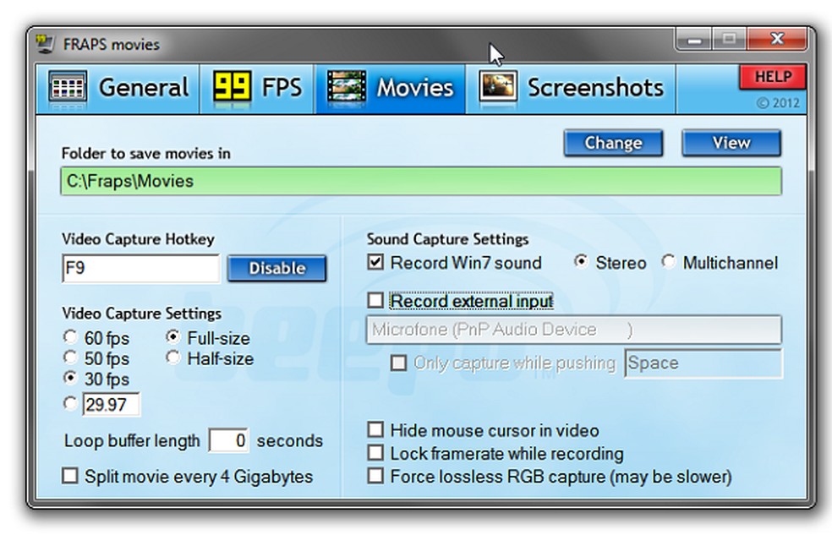Check Force lossless RGB capture
Screen dimensions: 832x535
375,477
